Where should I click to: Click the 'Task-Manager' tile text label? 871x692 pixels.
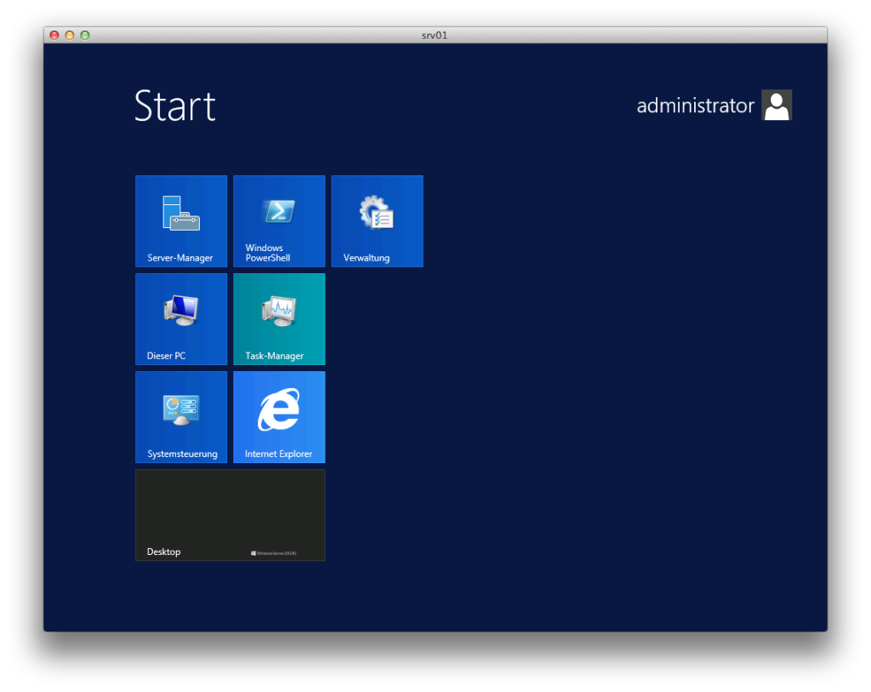click(274, 356)
